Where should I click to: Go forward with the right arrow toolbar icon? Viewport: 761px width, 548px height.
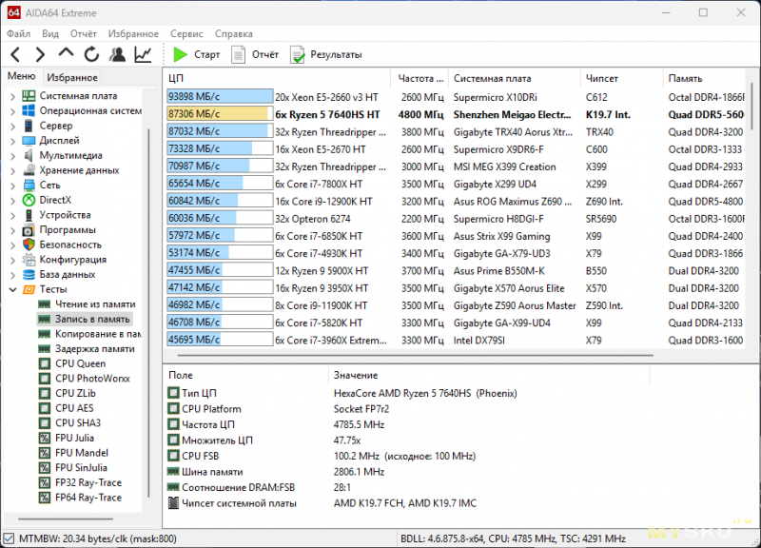[40, 54]
